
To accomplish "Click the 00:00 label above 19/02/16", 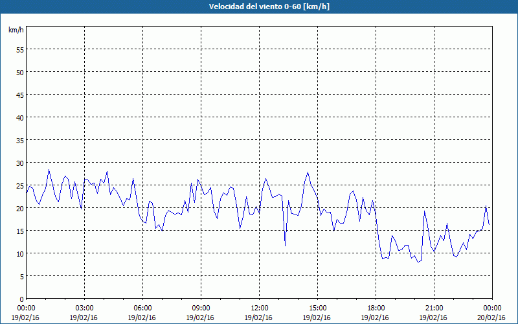I will [26, 308].
